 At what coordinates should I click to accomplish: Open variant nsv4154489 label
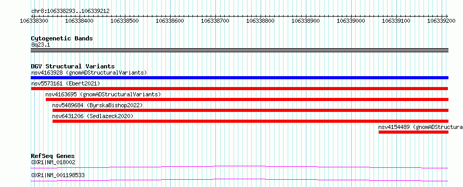click(x=420, y=127)
